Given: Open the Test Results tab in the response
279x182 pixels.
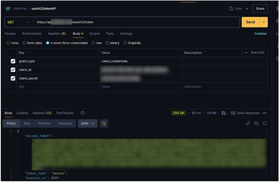Looking at the screenshot, I should (x=65, y=113).
